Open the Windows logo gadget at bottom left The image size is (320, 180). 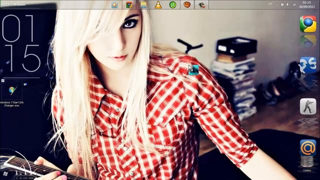click(x=5, y=174)
